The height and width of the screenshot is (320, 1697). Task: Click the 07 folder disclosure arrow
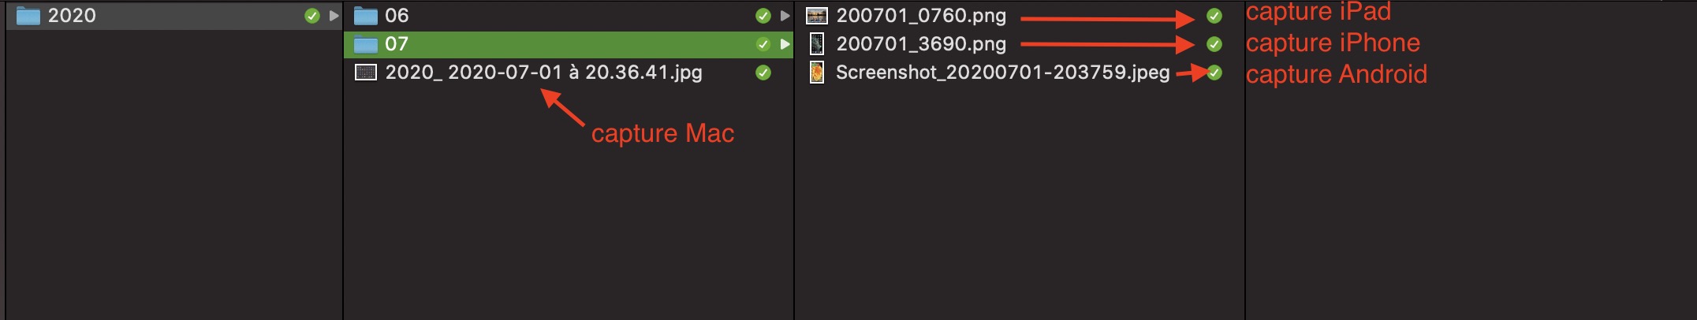click(785, 44)
